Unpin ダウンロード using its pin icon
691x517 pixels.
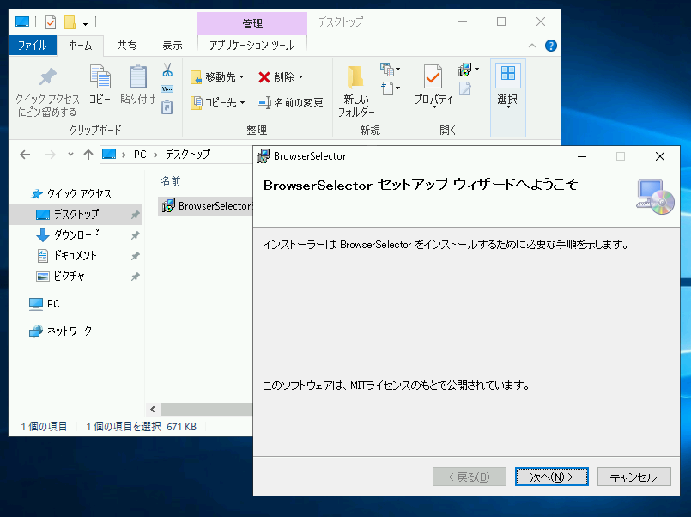136,235
